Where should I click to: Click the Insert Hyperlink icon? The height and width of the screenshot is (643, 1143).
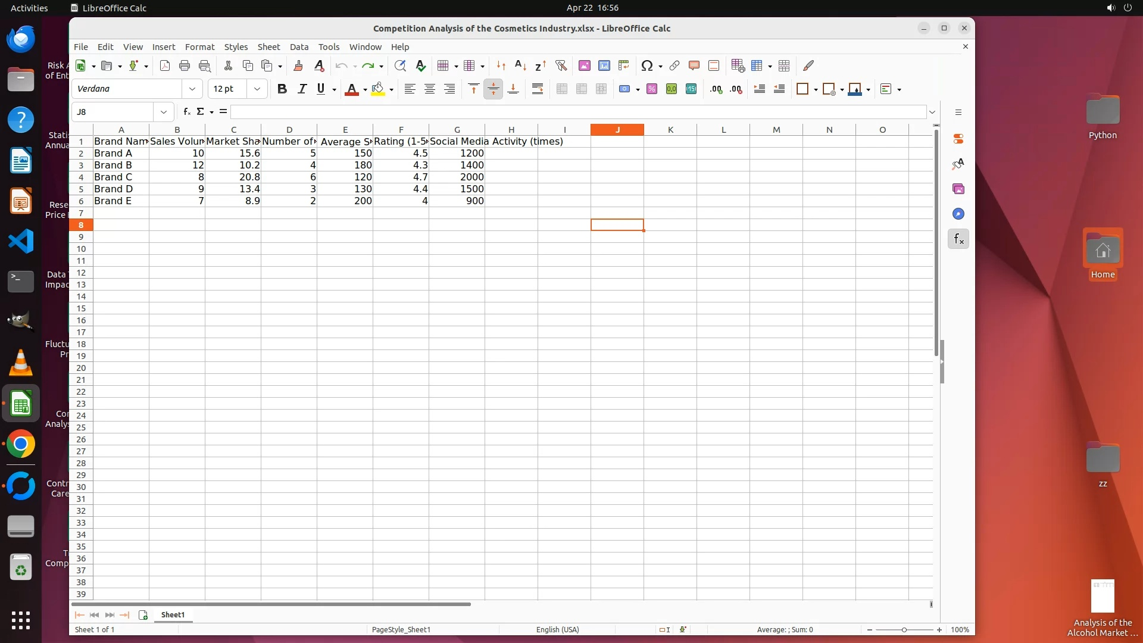(674, 66)
